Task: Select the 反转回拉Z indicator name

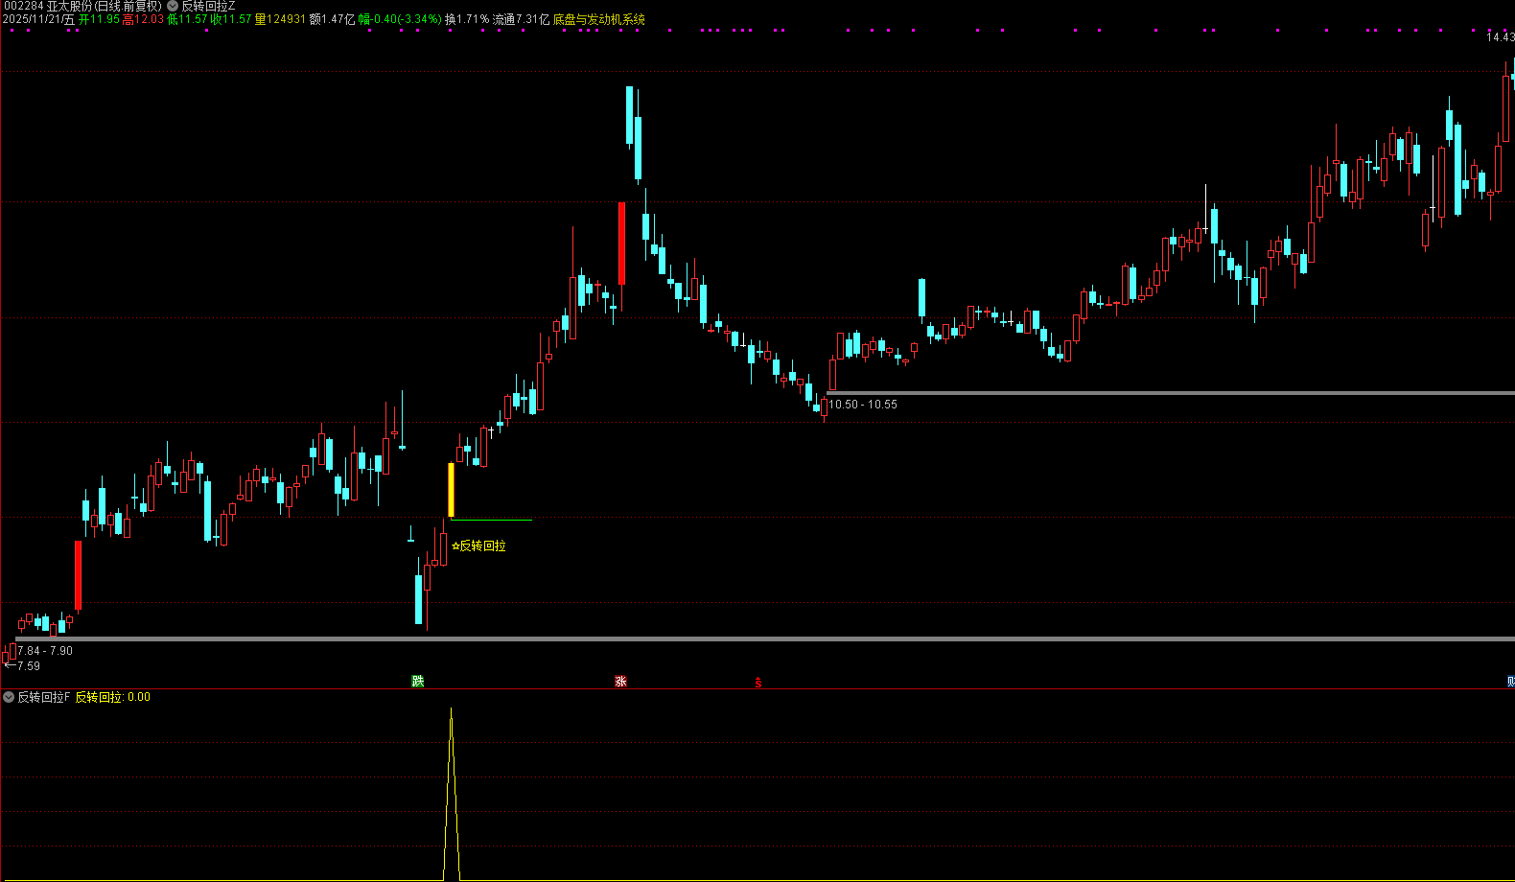Action: point(208,6)
